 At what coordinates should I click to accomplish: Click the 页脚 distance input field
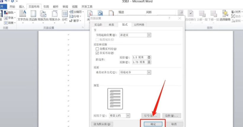tap(140, 62)
